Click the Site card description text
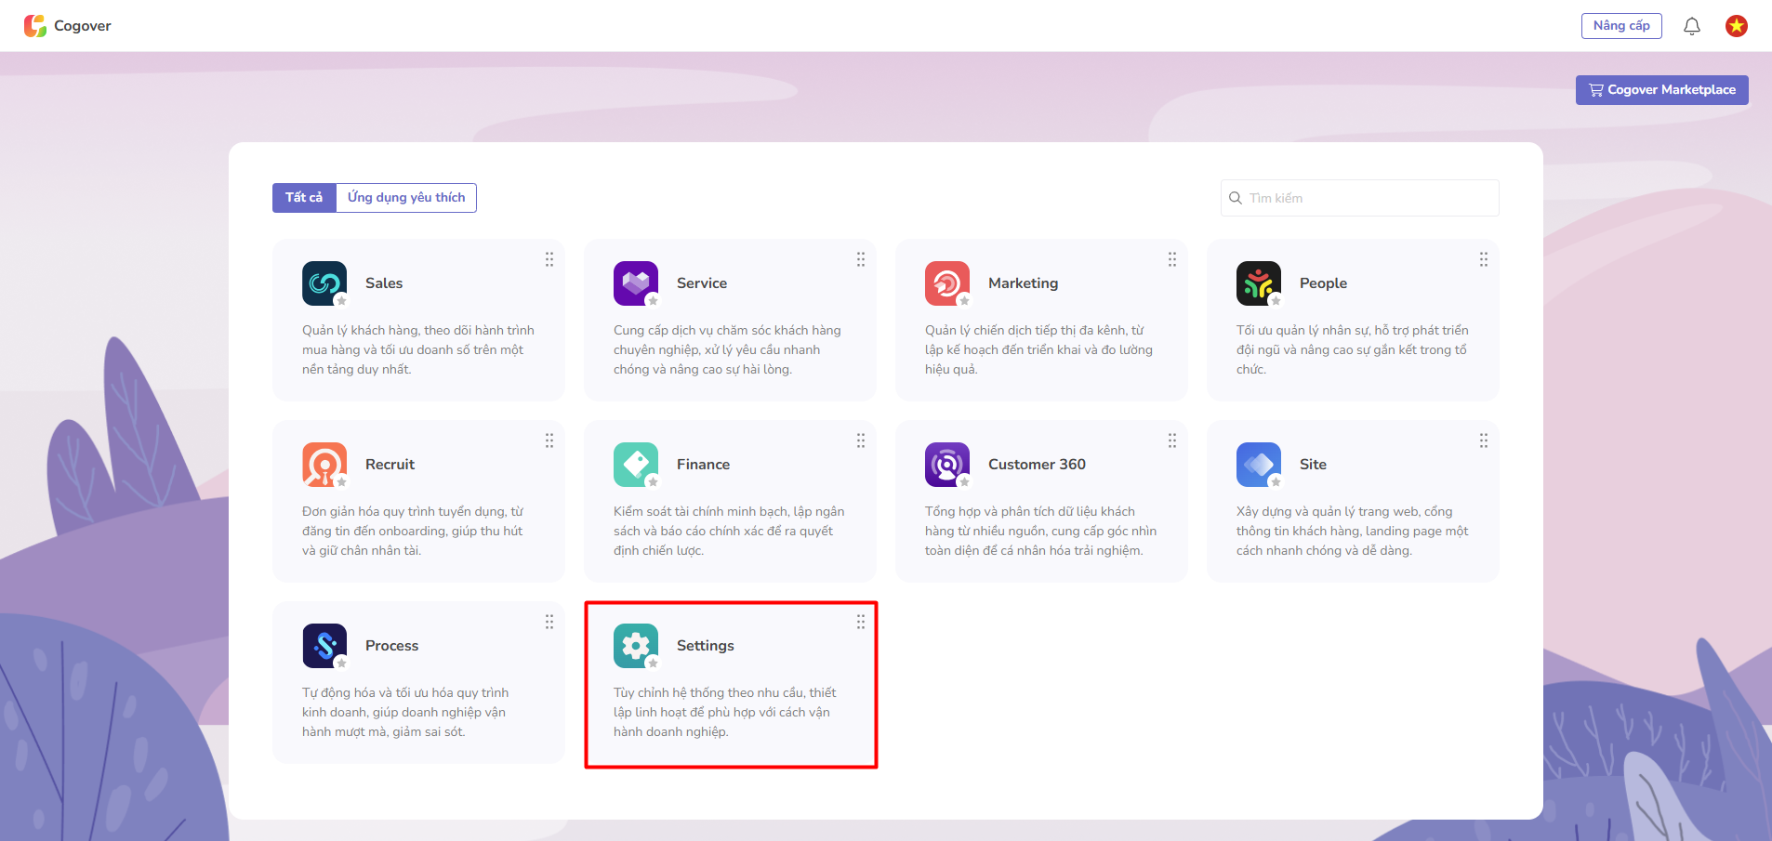 pyautogui.click(x=1353, y=531)
